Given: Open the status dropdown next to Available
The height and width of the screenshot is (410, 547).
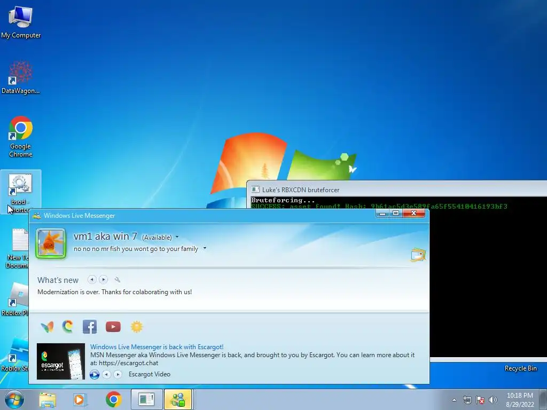Looking at the screenshot, I should [x=177, y=237].
